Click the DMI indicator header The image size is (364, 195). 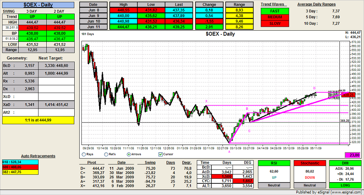point(345,163)
